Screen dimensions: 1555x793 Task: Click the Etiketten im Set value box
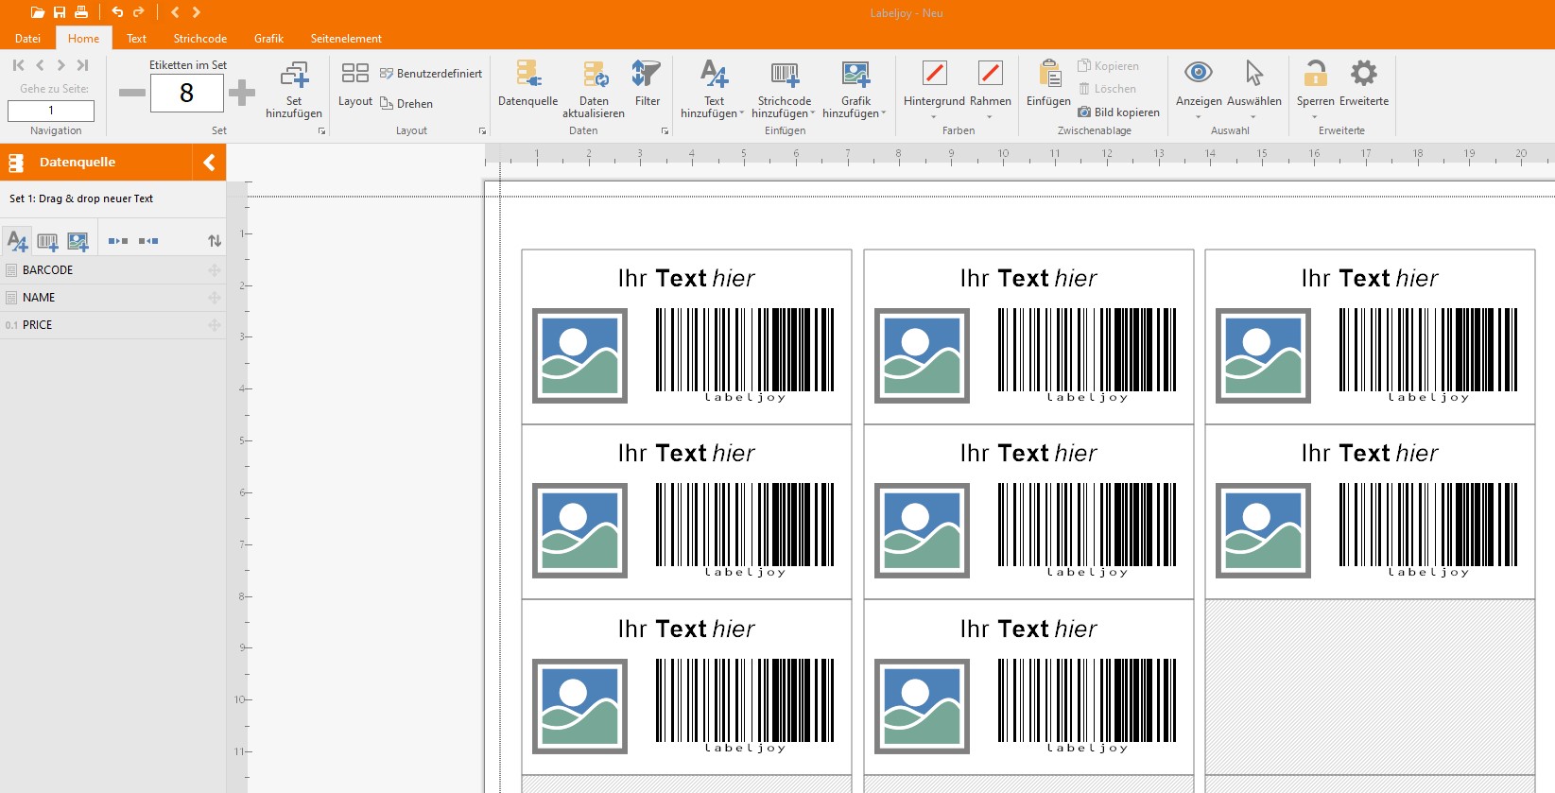(186, 93)
